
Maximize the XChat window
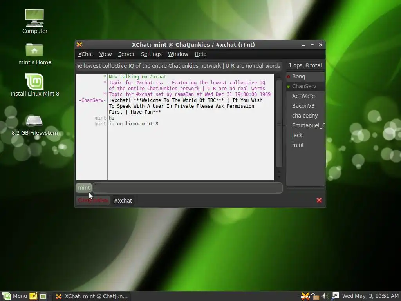pos(312,45)
